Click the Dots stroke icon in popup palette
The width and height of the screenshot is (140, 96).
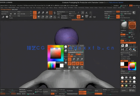tap(66, 59)
